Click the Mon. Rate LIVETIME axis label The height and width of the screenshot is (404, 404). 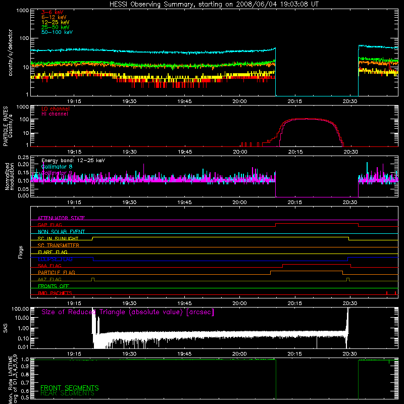tap(12, 379)
